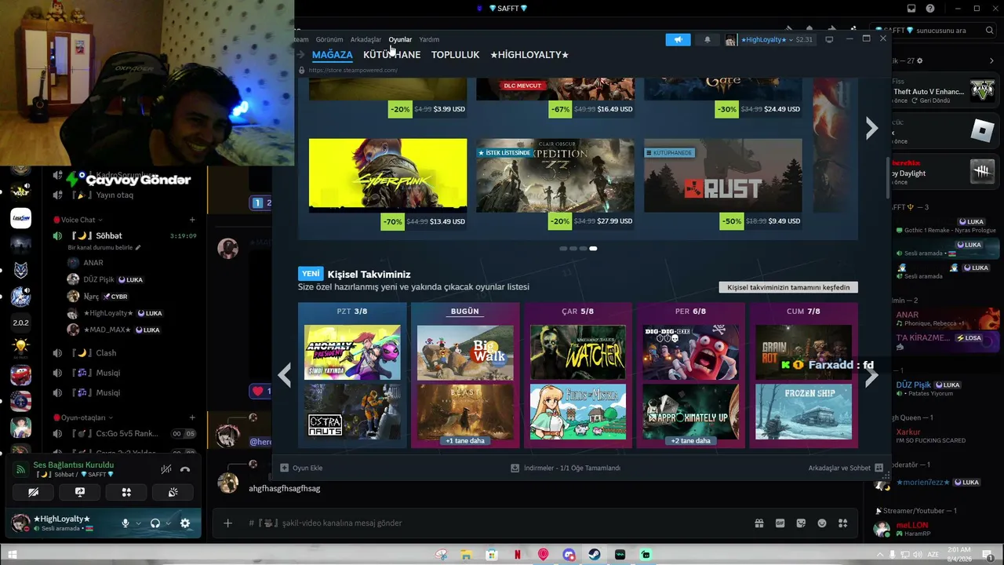Open the Arkadaşlar menu in Steam
1004x565 pixels.
366,39
